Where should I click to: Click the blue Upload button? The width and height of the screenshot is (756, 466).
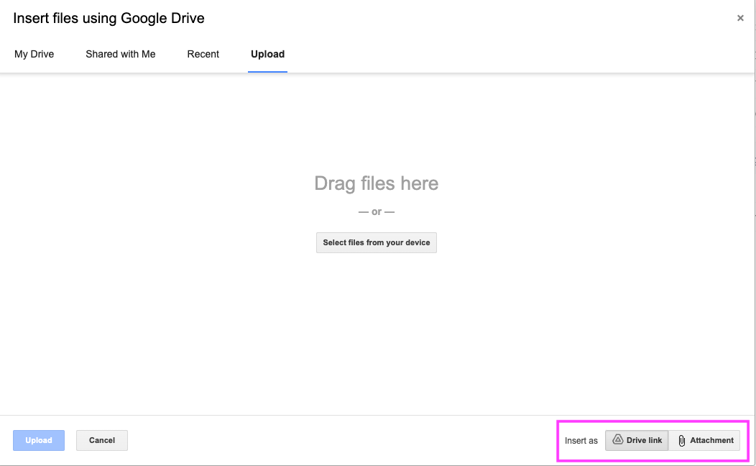pyautogui.click(x=39, y=440)
